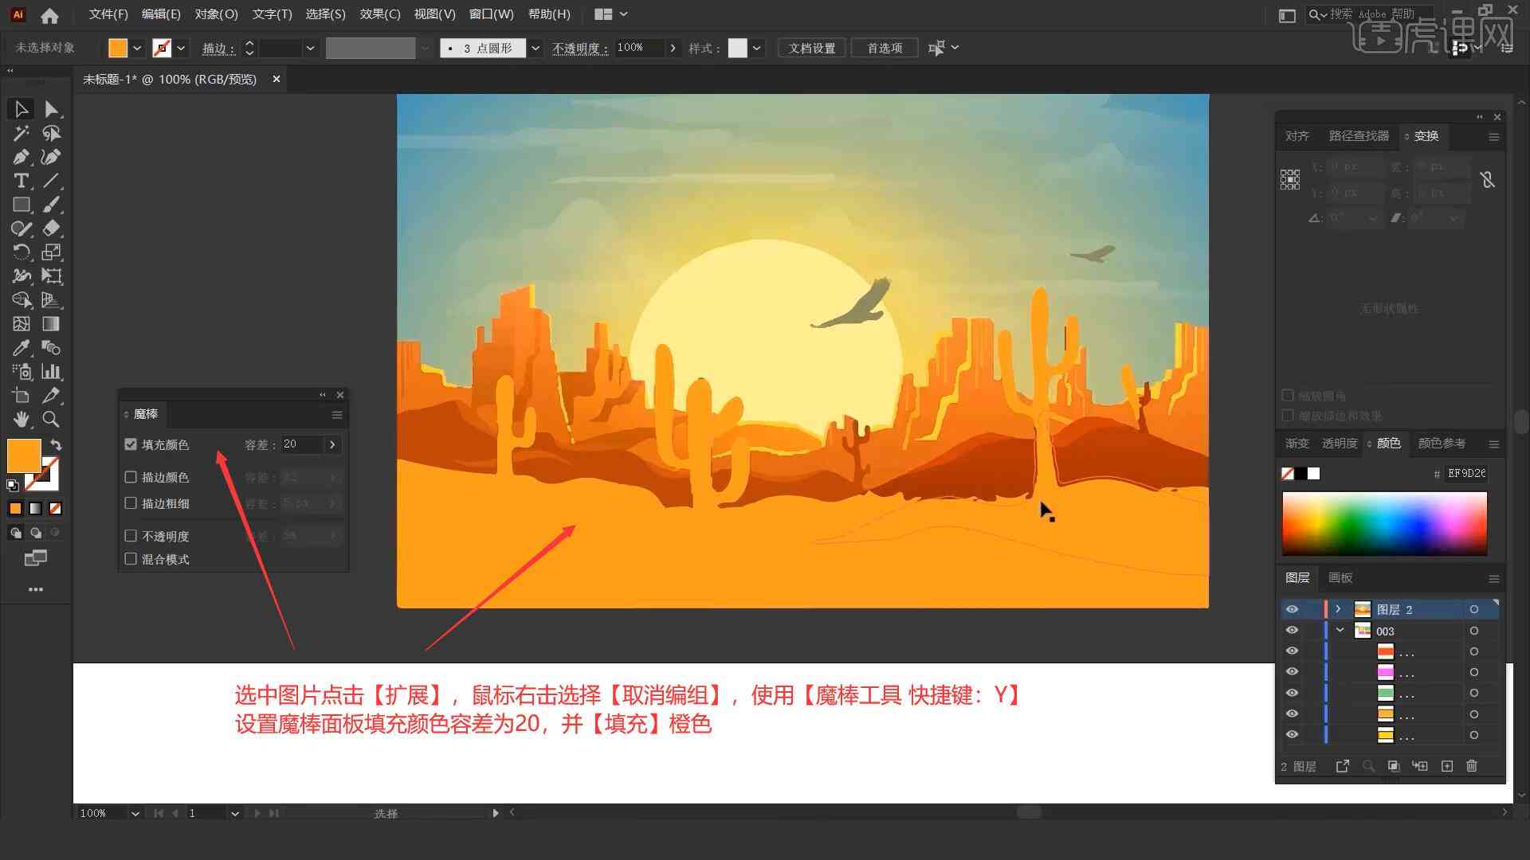
Task: Select the Direct Selection tool
Action: click(50, 108)
